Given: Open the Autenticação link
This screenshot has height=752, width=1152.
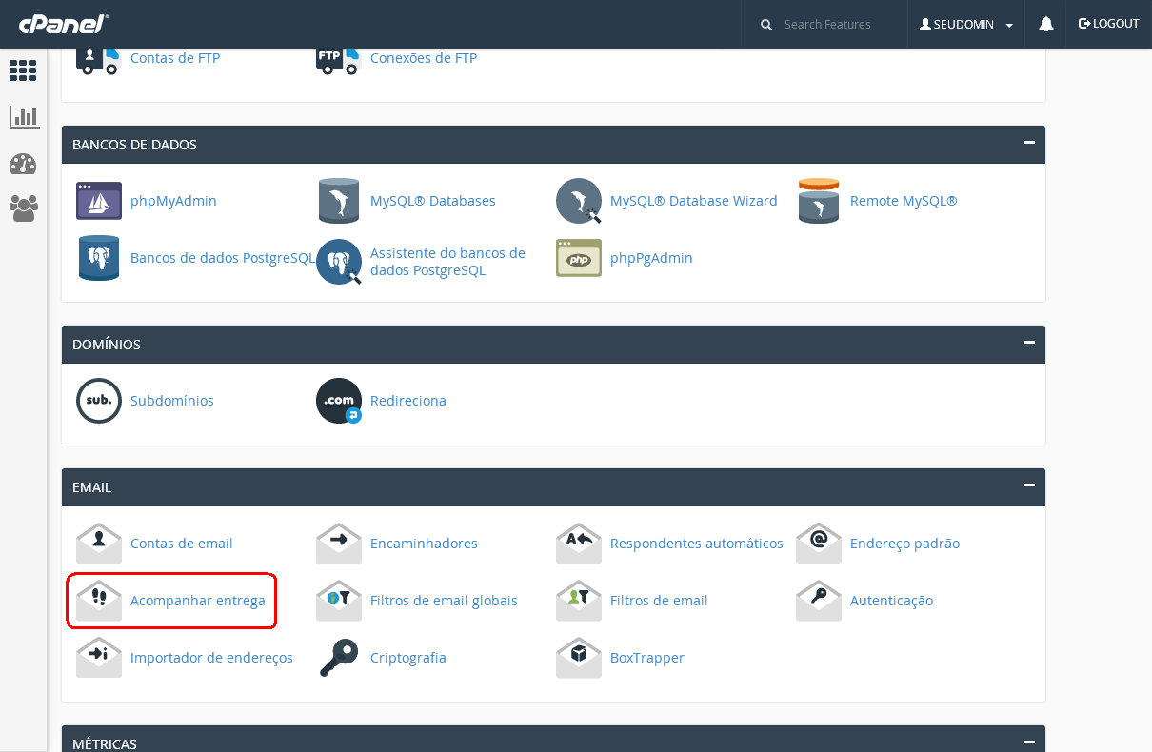Looking at the screenshot, I should [x=891, y=601].
